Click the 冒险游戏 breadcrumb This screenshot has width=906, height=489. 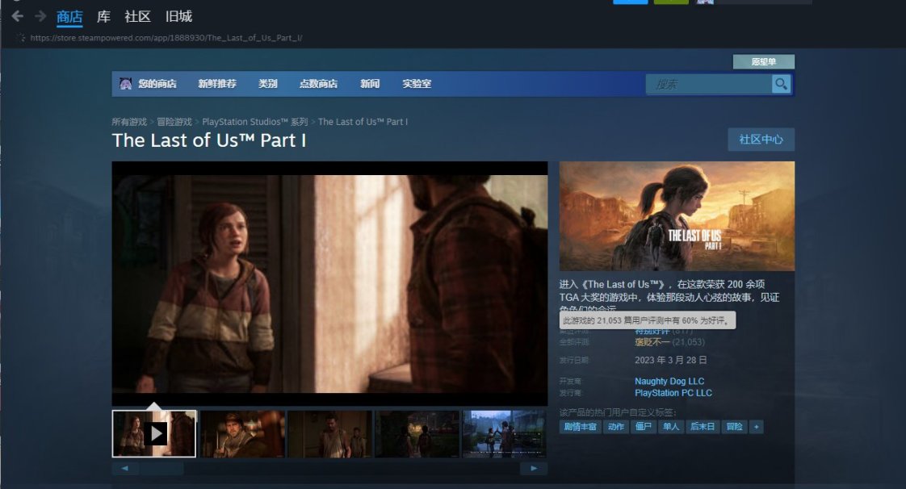tap(174, 122)
